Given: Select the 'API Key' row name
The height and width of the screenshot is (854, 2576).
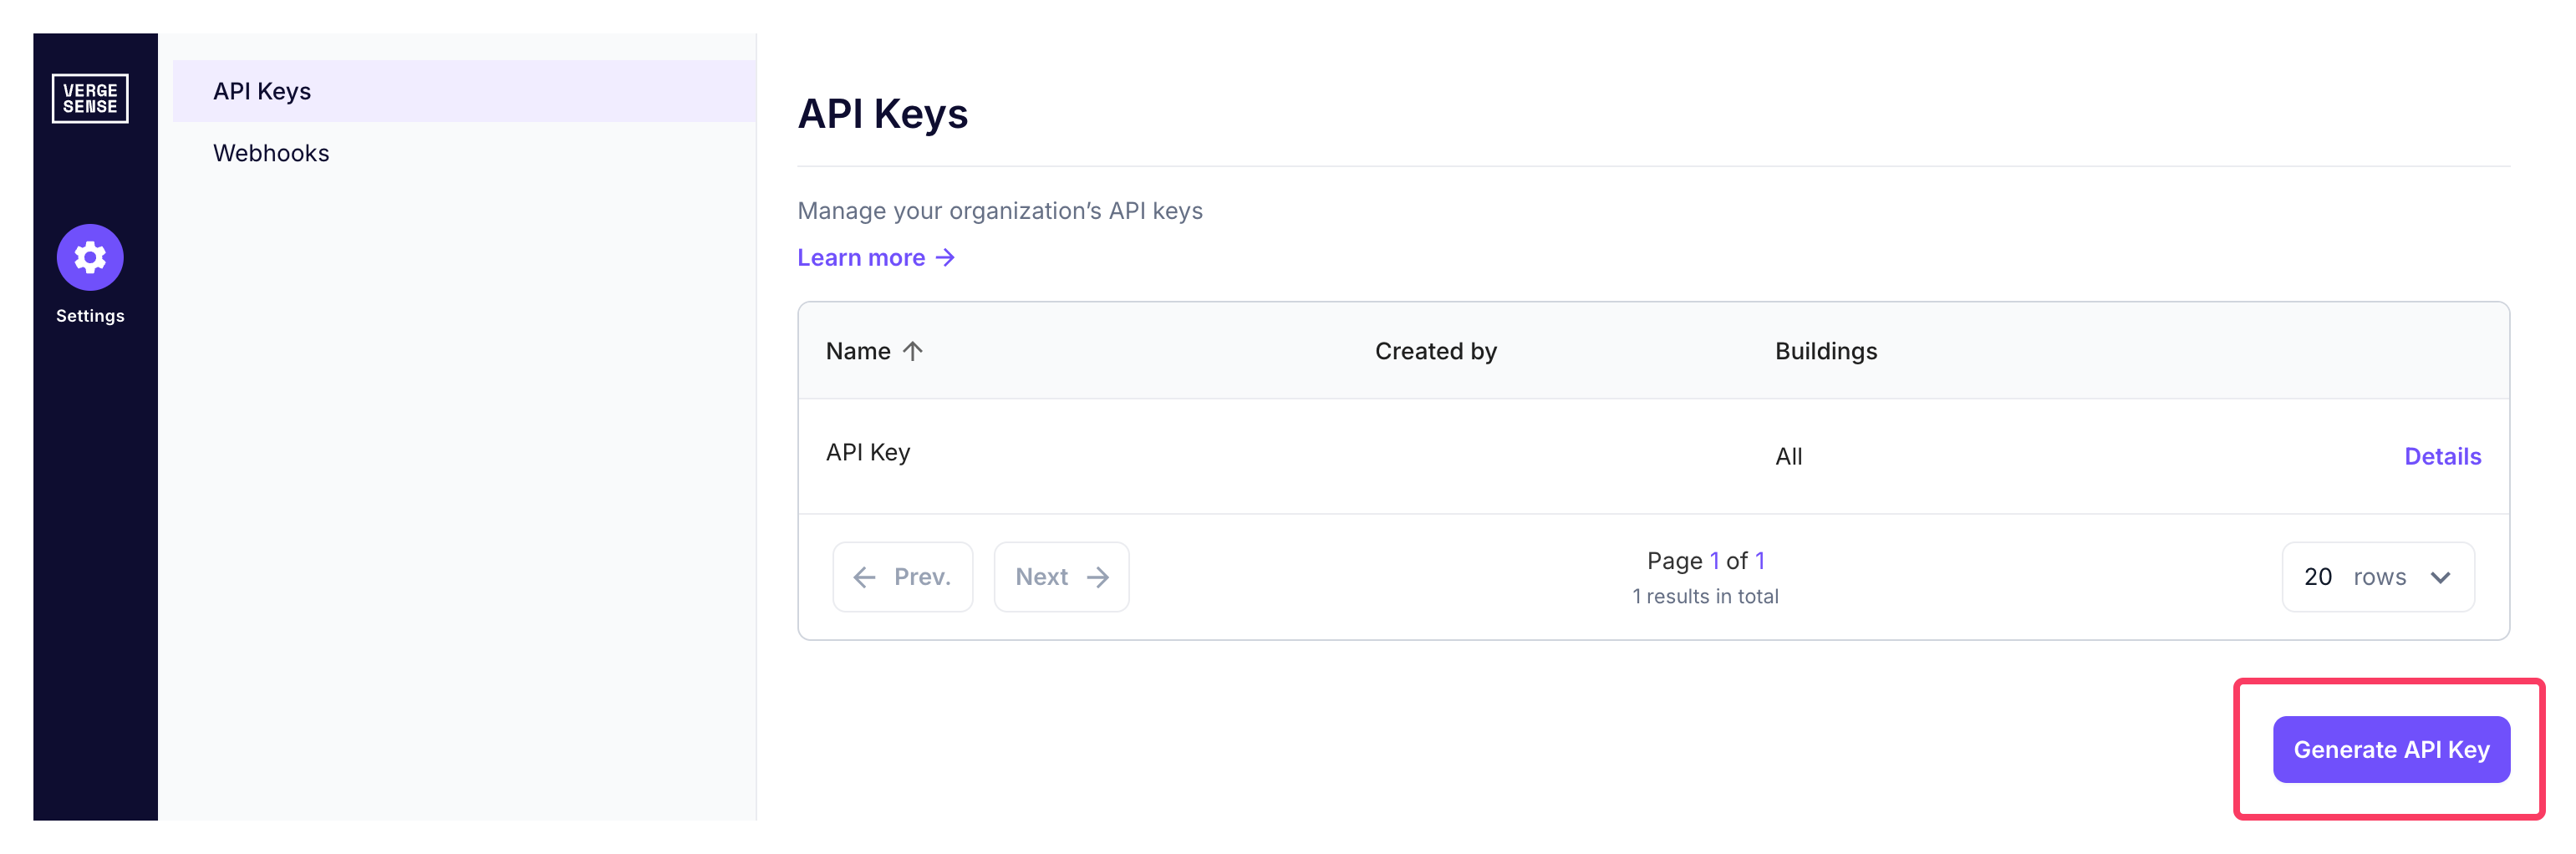Looking at the screenshot, I should pyautogui.click(x=868, y=452).
